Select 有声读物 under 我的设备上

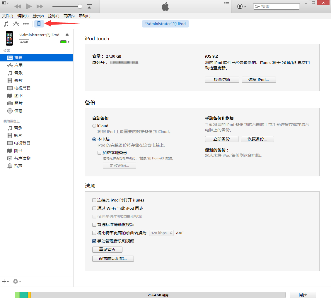click(x=37, y=158)
